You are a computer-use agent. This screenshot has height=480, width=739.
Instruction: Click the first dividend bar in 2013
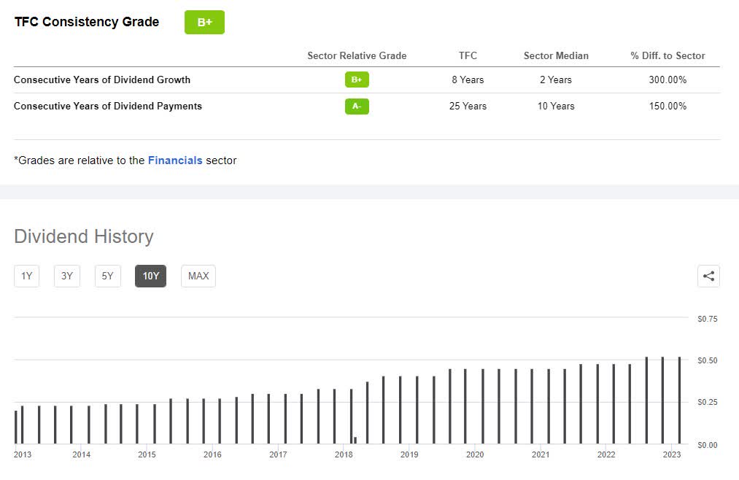[x=16, y=427]
